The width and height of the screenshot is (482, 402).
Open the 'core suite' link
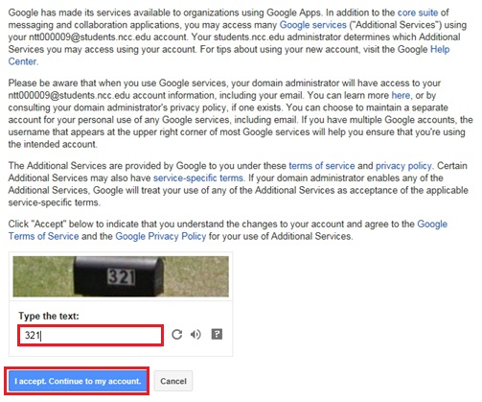pos(418,12)
